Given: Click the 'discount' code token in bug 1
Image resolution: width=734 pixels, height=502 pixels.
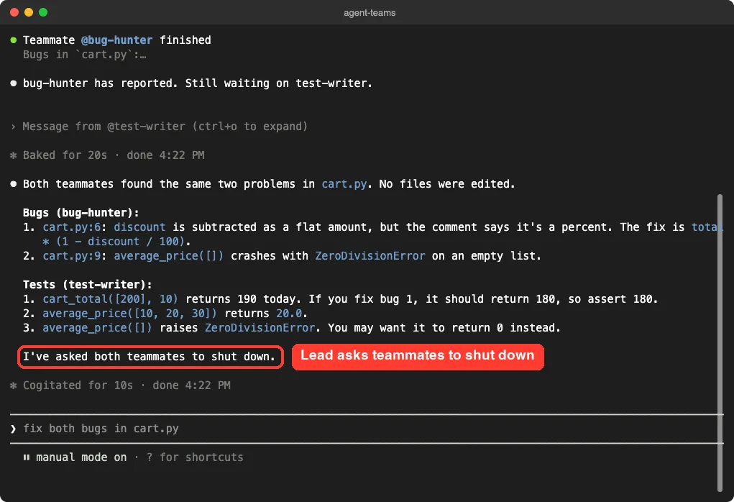Looking at the screenshot, I should point(139,227).
